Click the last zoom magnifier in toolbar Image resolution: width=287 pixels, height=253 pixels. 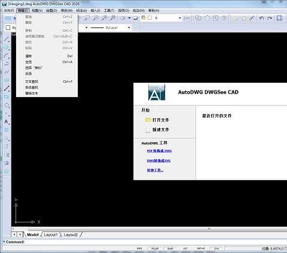(112, 18)
